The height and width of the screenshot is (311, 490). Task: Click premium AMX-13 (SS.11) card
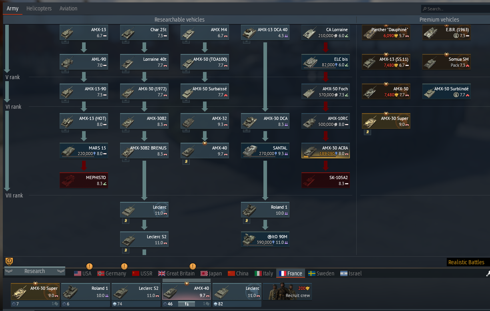coord(386,62)
